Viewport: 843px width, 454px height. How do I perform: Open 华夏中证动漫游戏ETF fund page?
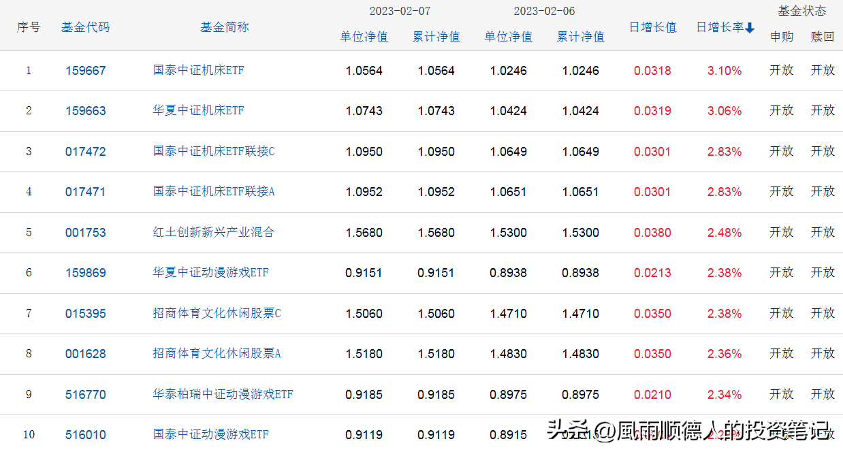click(x=211, y=272)
